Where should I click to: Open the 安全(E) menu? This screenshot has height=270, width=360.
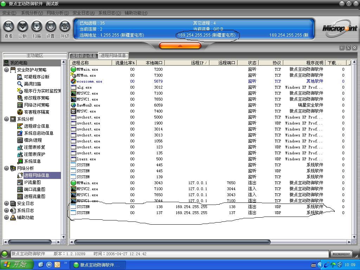pos(9,13)
